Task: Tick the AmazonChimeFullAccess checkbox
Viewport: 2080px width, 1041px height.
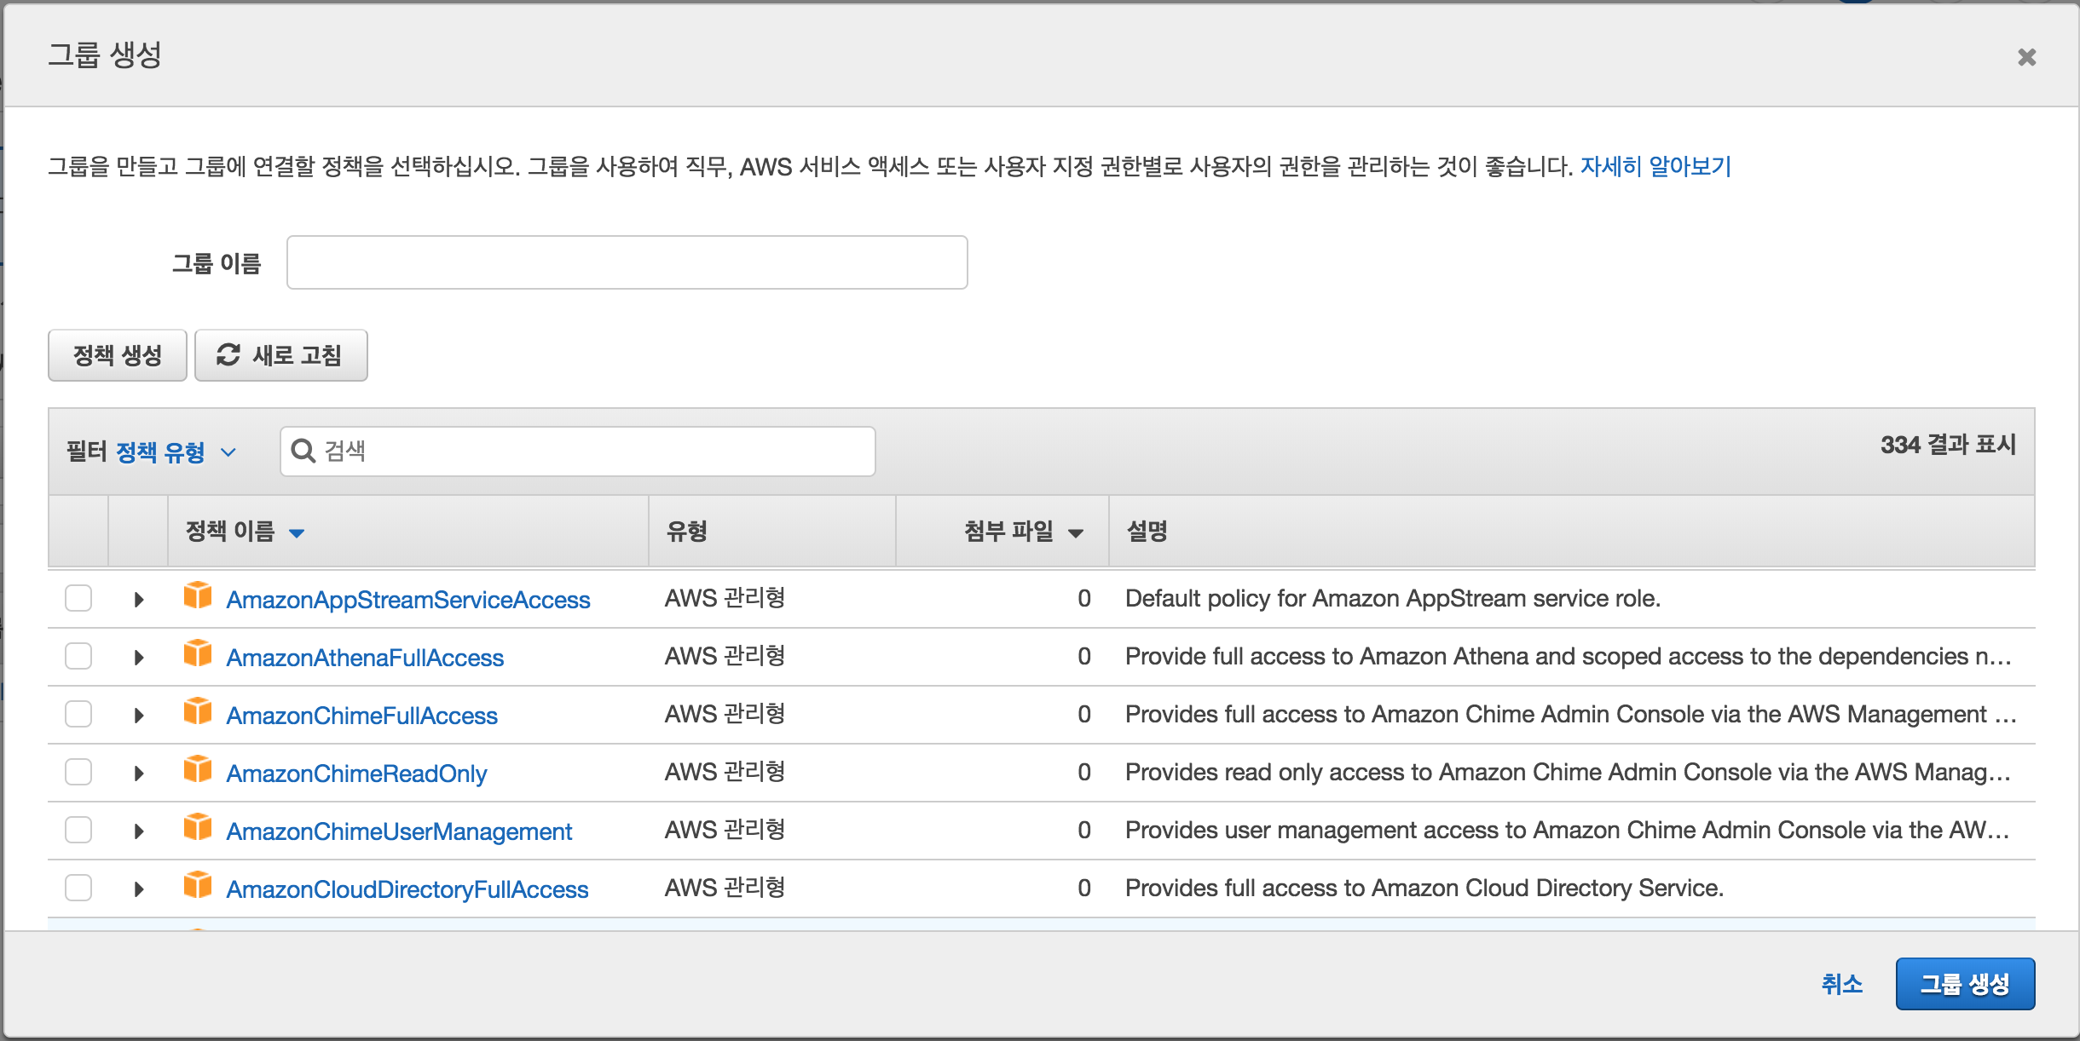Action: point(78,714)
